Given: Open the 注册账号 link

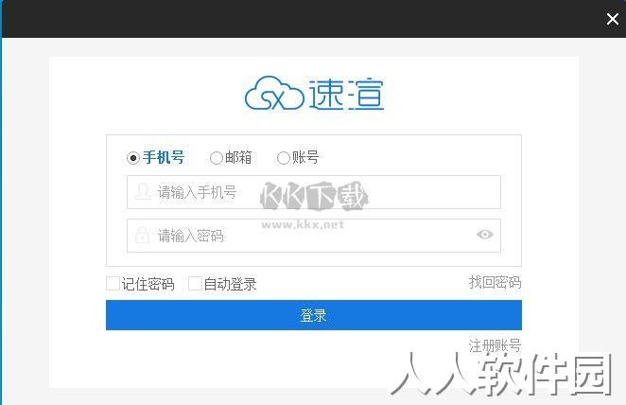Looking at the screenshot, I should [496, 345].
